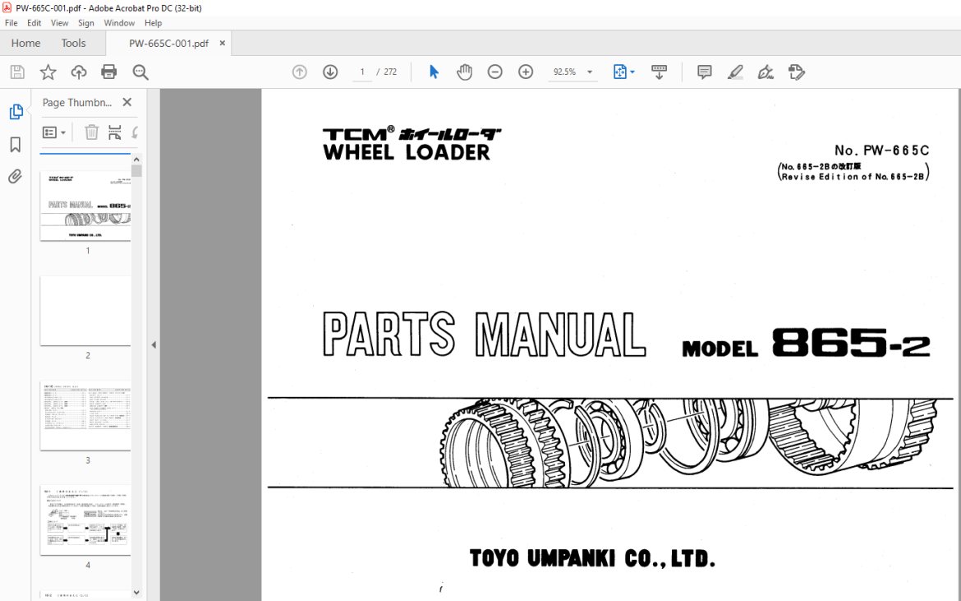Close the Page Thumbnails panel
961x601 pixels.
[x=126, y=102]
